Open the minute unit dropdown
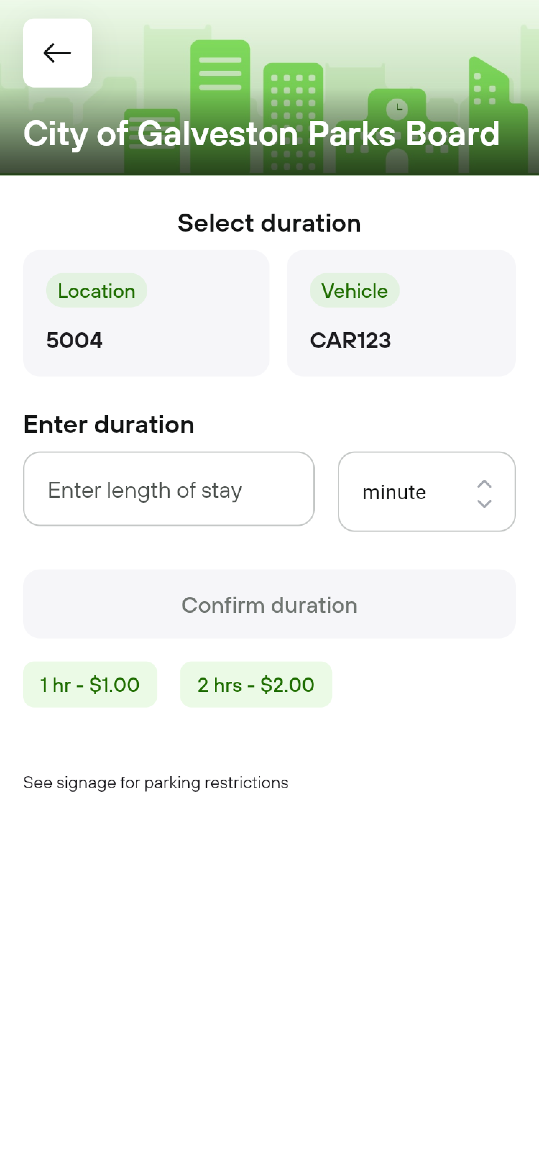Screen dimensions: 539x1168 click(x=426, y=492)
